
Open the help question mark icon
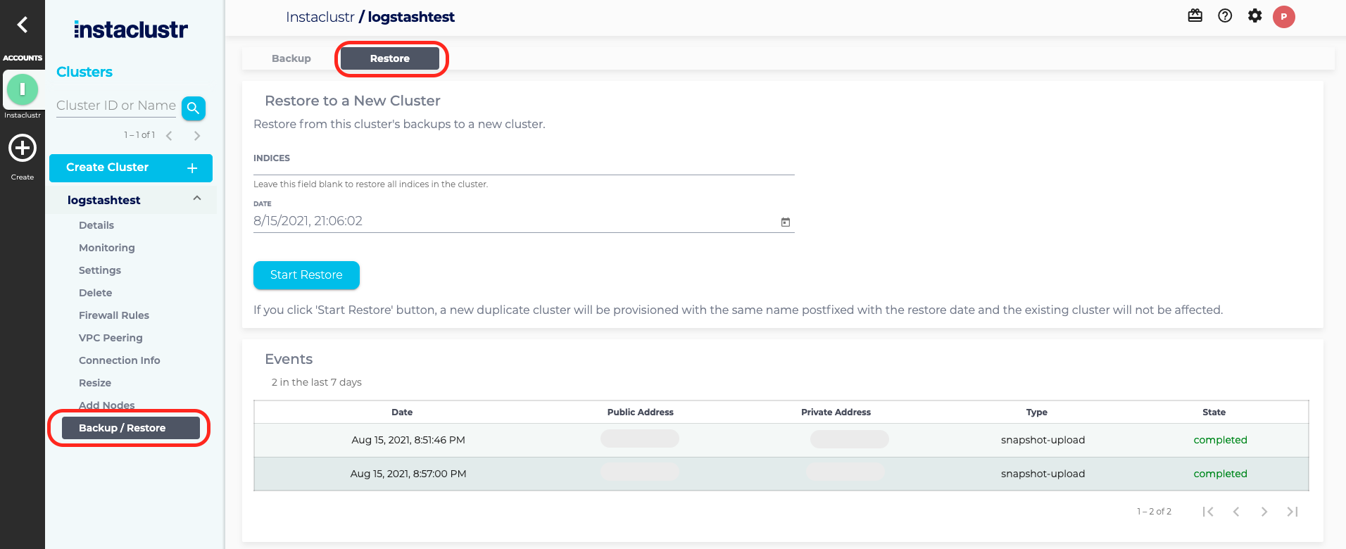tap(1225, 15)
